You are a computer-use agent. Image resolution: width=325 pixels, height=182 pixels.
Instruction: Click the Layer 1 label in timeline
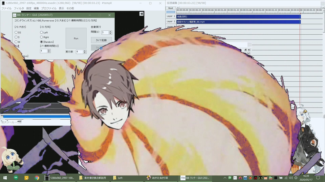[171, 16]
